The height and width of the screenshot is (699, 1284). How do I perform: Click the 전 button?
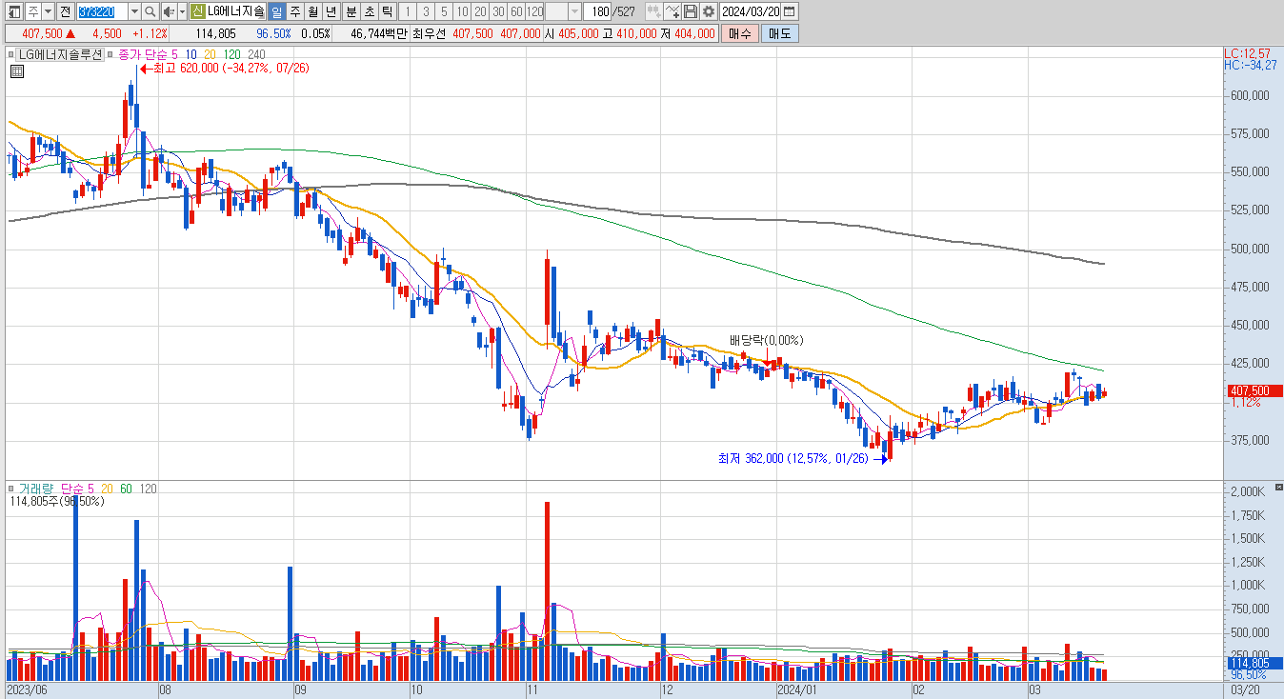[x=65, y=11]
